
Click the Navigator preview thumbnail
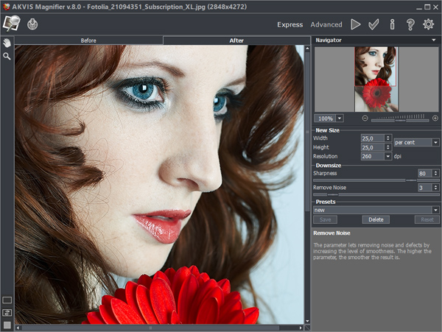click(376, 80)
